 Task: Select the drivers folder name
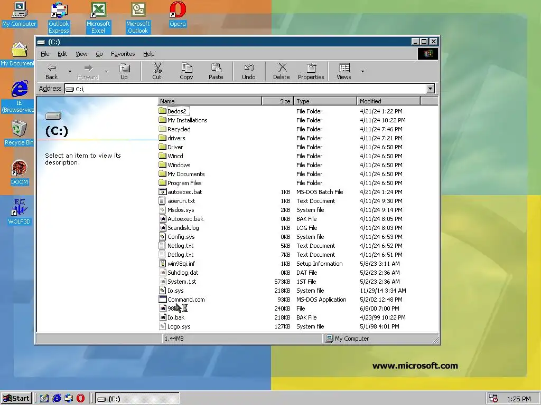coord(176,138)
